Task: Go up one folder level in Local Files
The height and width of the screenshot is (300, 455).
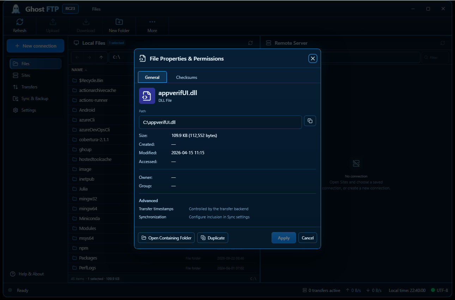Action: point(101,57)
